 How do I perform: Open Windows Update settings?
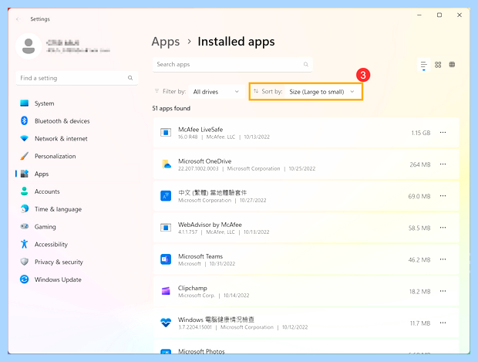pos(77,279)
